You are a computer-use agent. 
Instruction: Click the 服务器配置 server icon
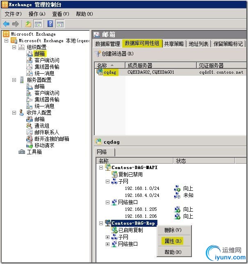22,80
